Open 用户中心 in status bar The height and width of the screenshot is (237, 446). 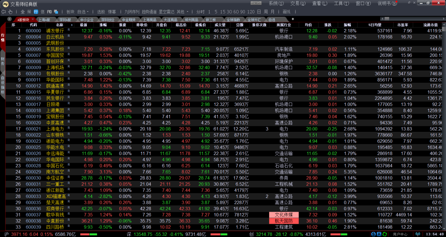pos(400,234)
